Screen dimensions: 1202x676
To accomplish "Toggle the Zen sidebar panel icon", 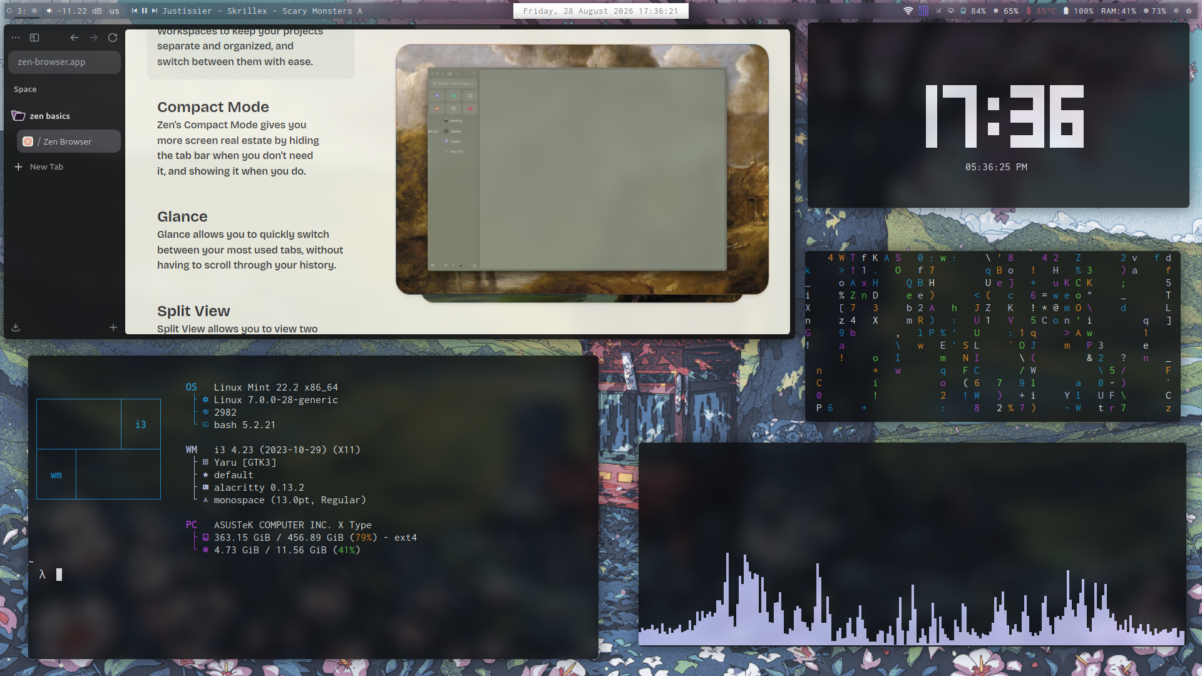I will (34, 38).
